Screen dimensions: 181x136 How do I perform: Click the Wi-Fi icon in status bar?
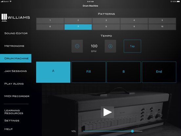pyautogui.click(x=10, y=2)
